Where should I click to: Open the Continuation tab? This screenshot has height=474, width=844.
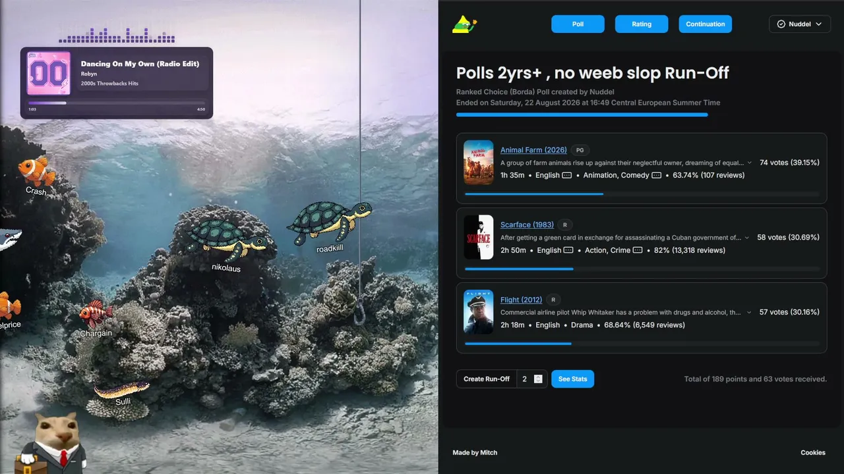pos(706,24)
